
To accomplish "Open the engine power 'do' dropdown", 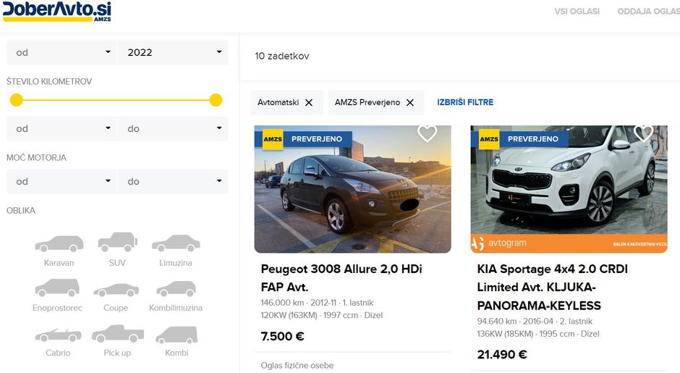I will click(173, 182).
